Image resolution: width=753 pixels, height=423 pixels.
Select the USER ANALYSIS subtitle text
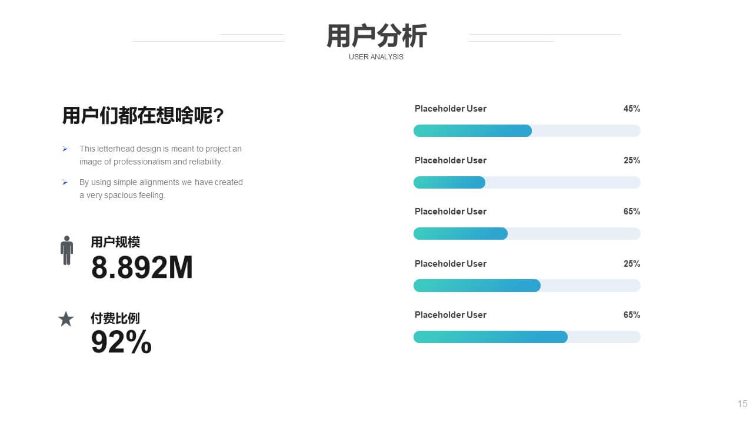(376, 57)
